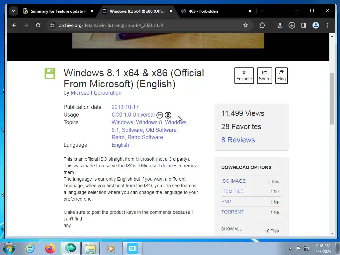
Task: Toggle the browser side panel
Action: pyautogui.click(x=303, y=25)
